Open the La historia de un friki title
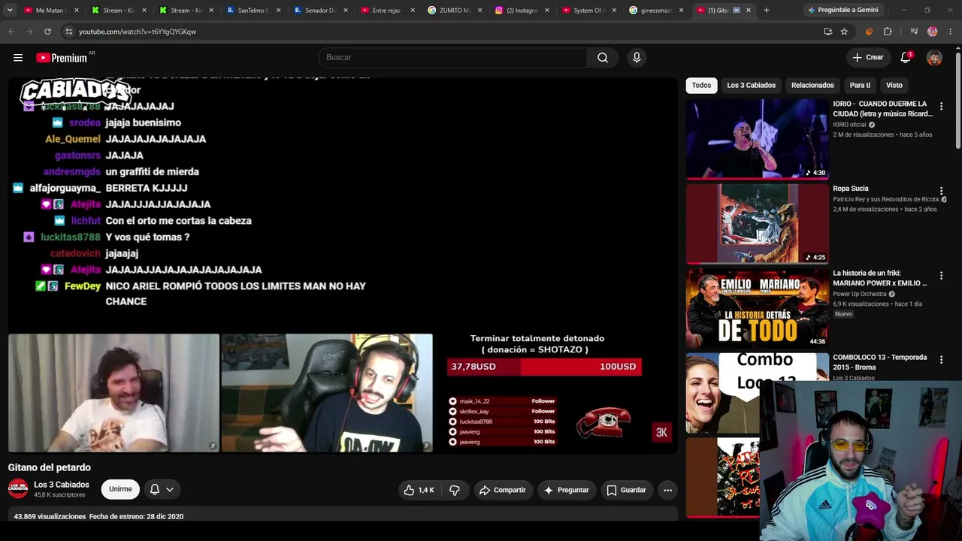 880,278
